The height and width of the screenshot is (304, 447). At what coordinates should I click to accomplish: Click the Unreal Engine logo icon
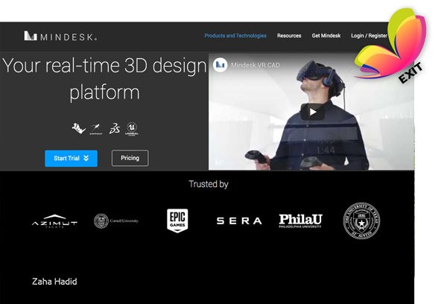tap(132, 129)
